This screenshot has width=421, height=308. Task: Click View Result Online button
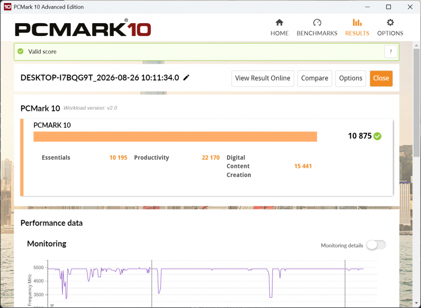coord(263,78)
